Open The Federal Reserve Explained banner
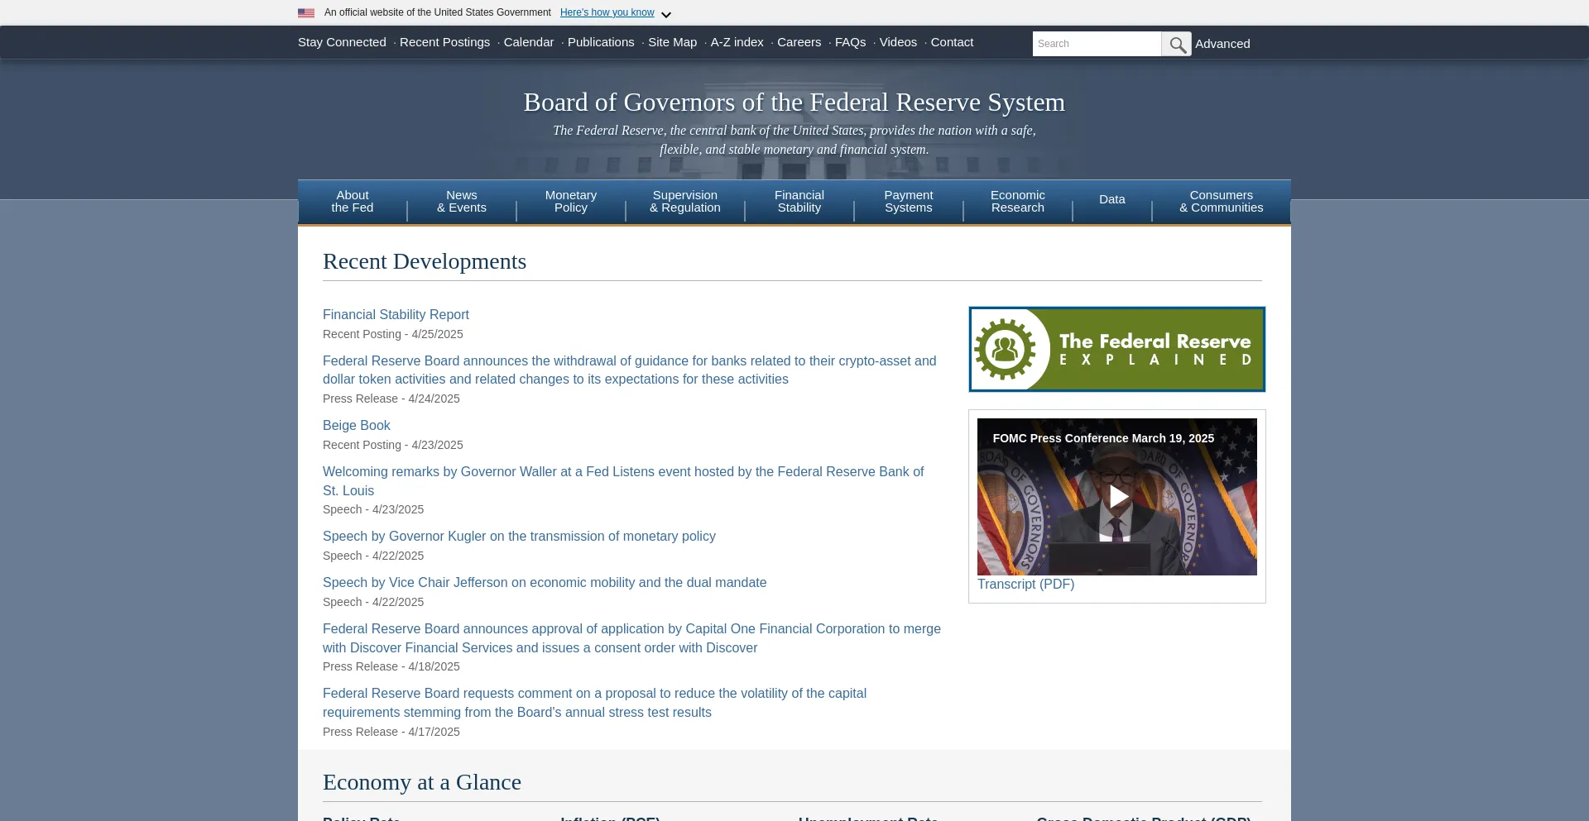1589x821 pixels. (x=1116, y=349)
